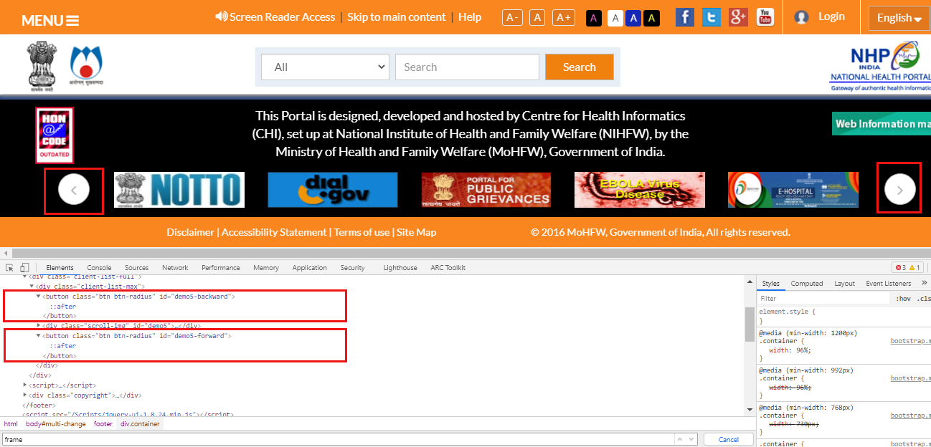Click the HON Code outdated badge
931x447 pixels.
[x=55, y=135]
